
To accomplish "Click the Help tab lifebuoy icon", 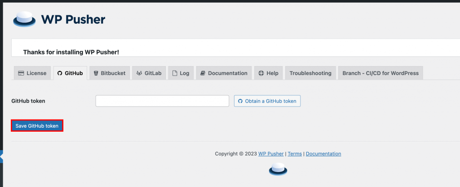I will tap(261, 73).
